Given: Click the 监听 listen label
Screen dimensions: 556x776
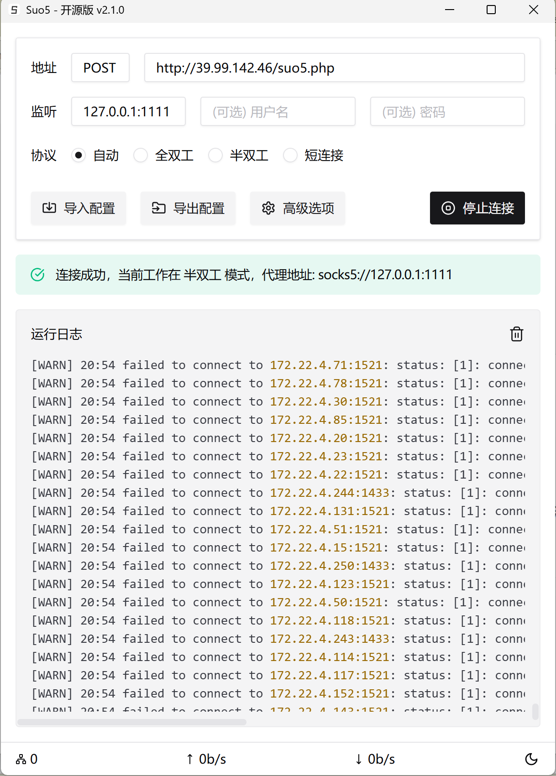Looking at the screenshot, I should tap(44, 111).
